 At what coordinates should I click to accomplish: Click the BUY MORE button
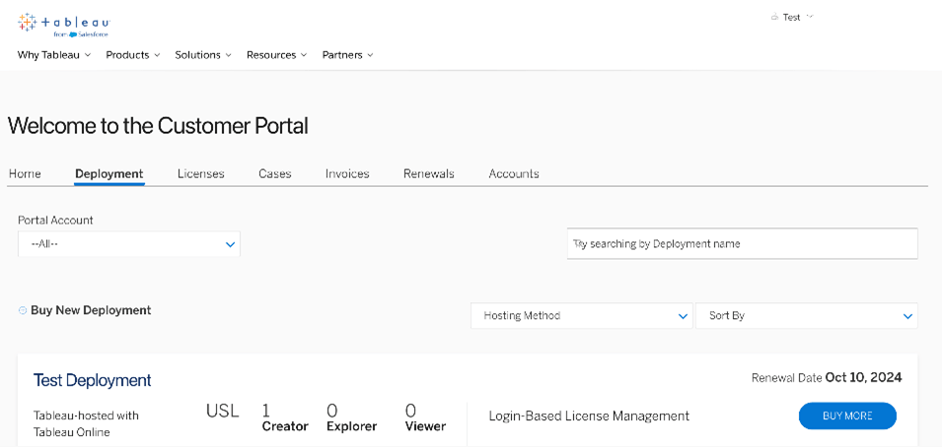[x=847, y=416]
